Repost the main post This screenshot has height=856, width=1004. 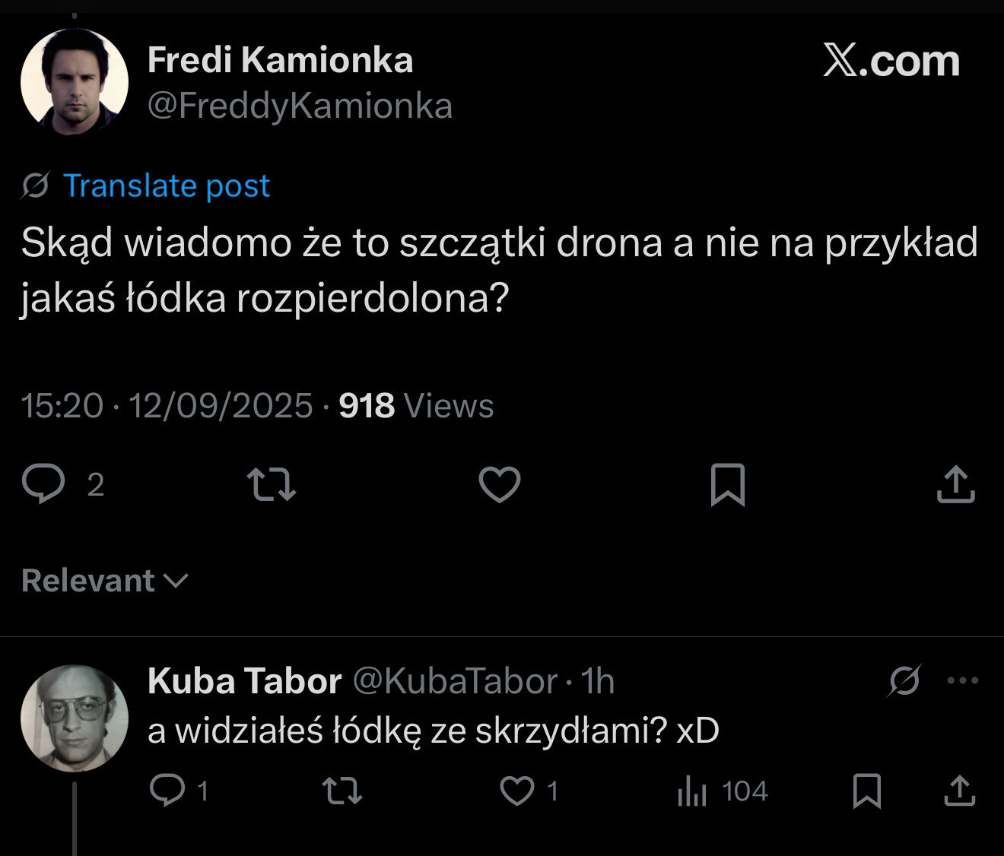click(x=272, y=484)
